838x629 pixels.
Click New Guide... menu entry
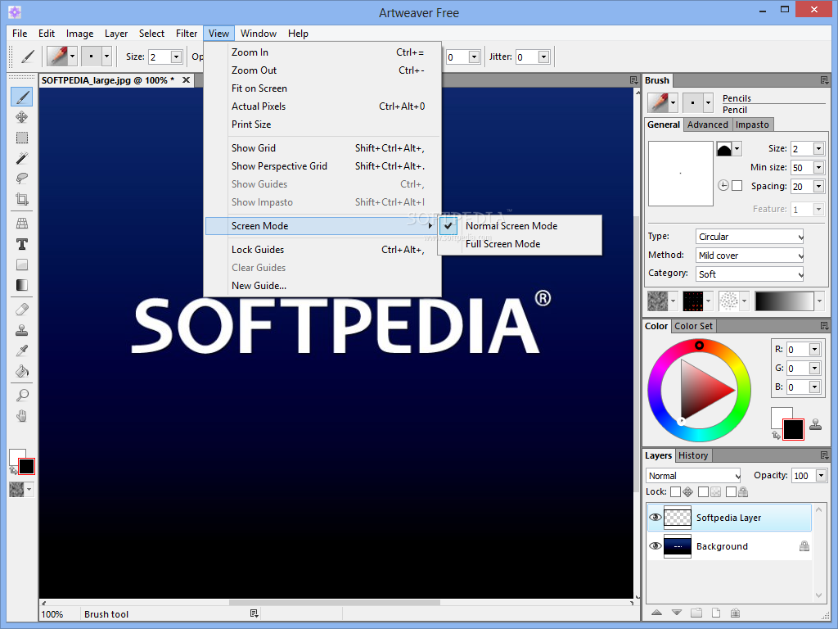322,286
